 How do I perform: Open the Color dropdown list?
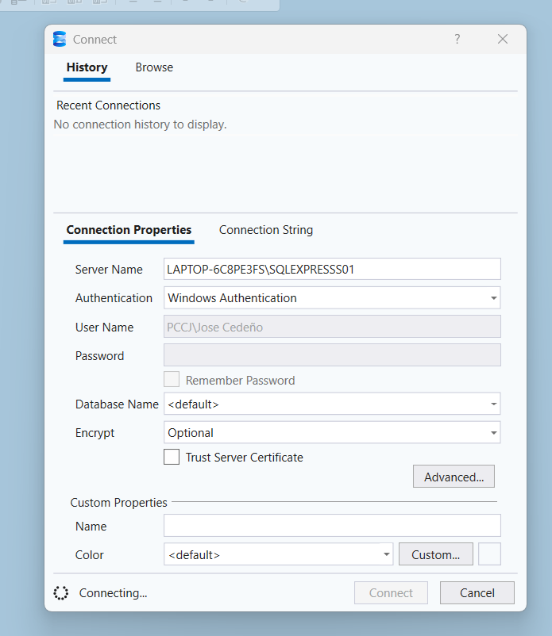[x=278, y=554]
